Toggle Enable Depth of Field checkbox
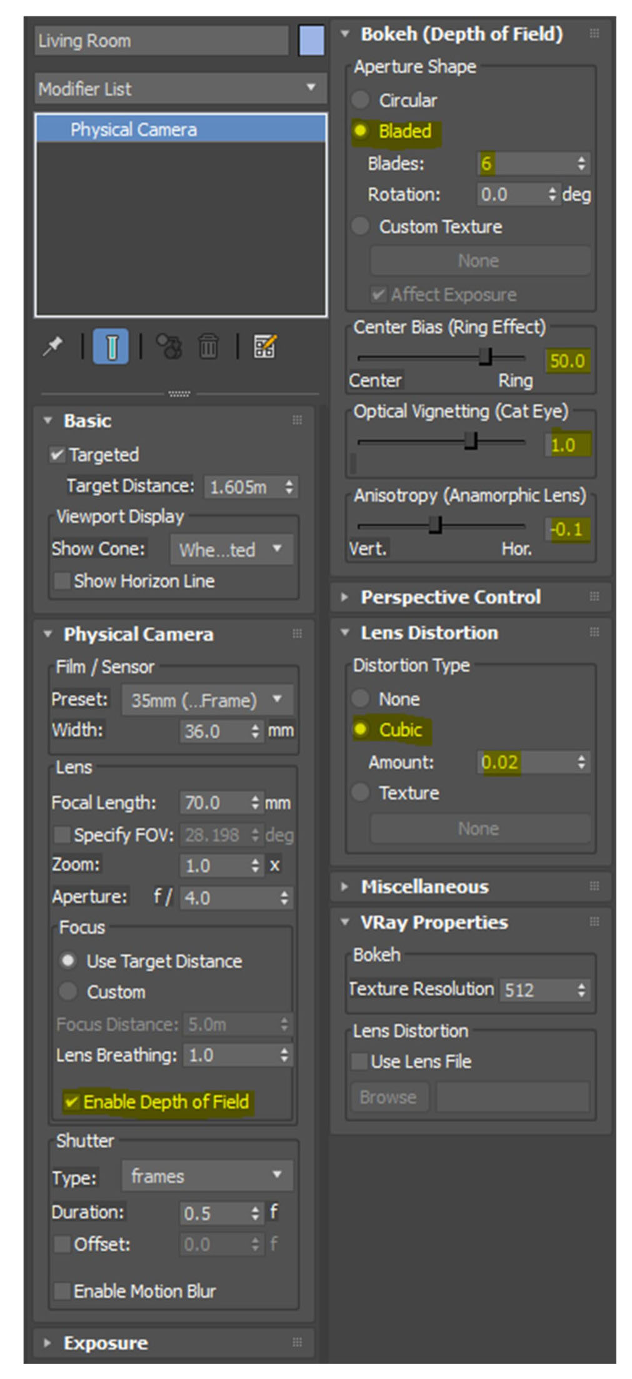Image resolution: width=632 pixels, height=1379 pixels. click(72, 1101)
